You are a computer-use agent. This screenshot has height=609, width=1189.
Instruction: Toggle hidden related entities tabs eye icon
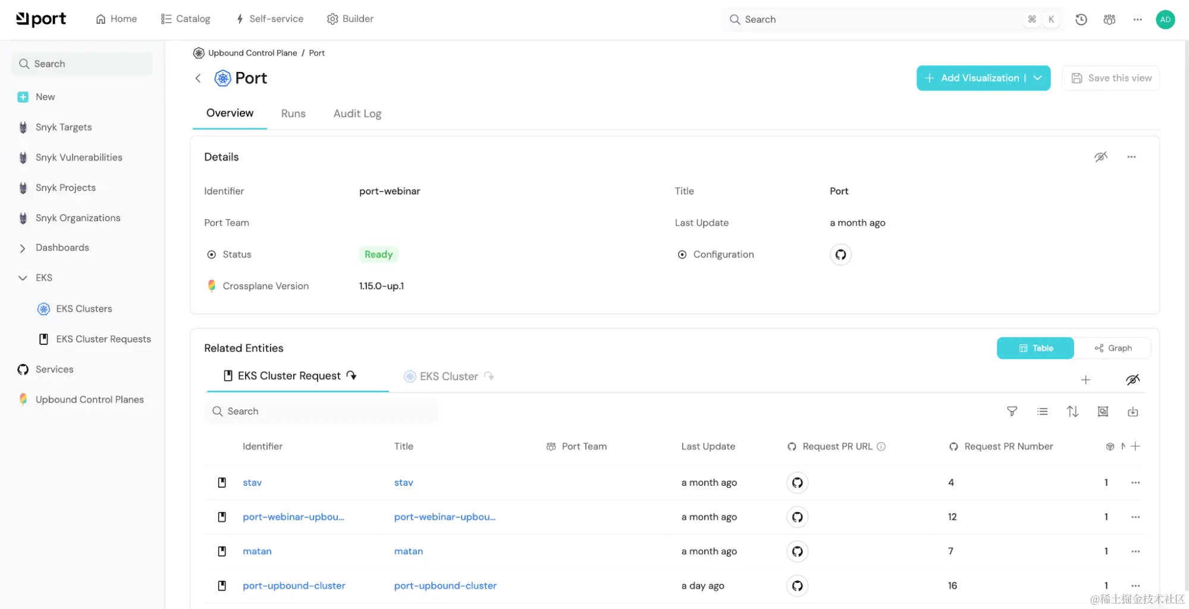click(x=1132, y=379)
